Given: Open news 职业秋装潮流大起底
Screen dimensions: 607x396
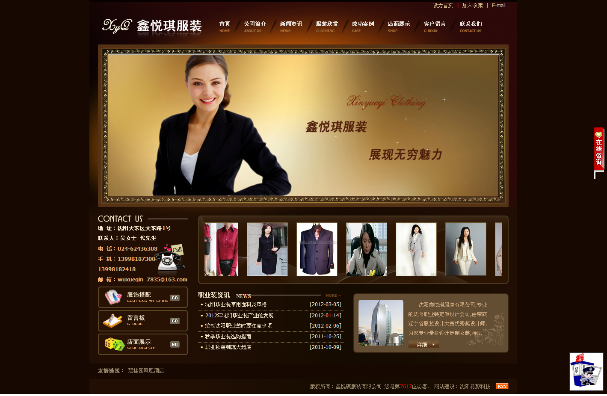Looking at the screenshot, I should [x=228, y=347].
